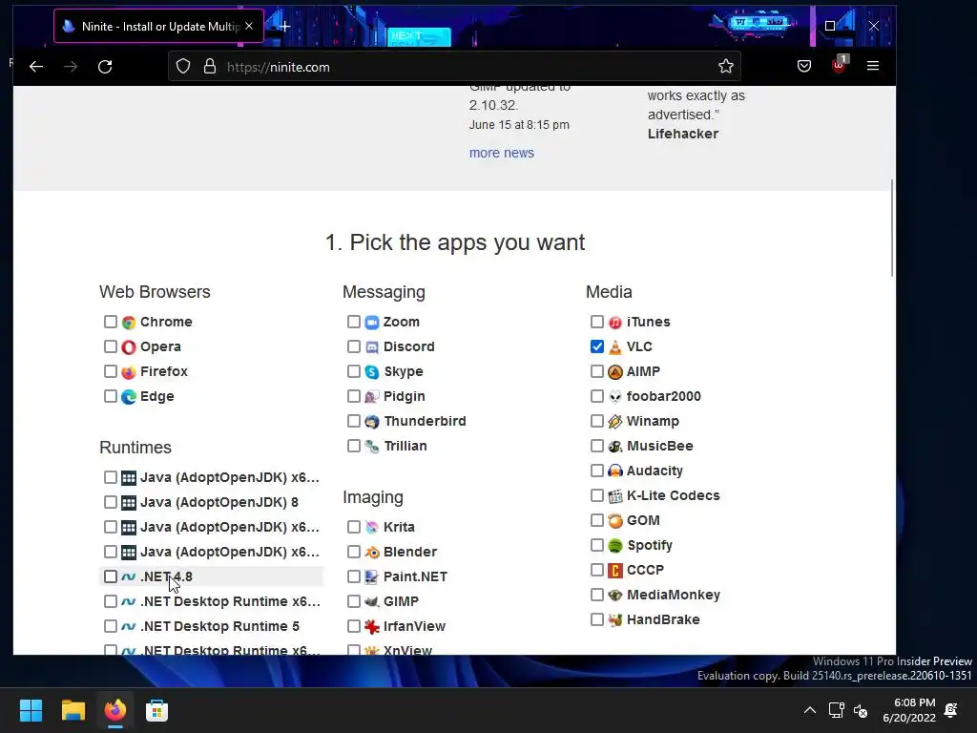This screenshot has width=977, height=733.
Task: Bookmark this page with the star icon
Action: click(x=725, y=67)
